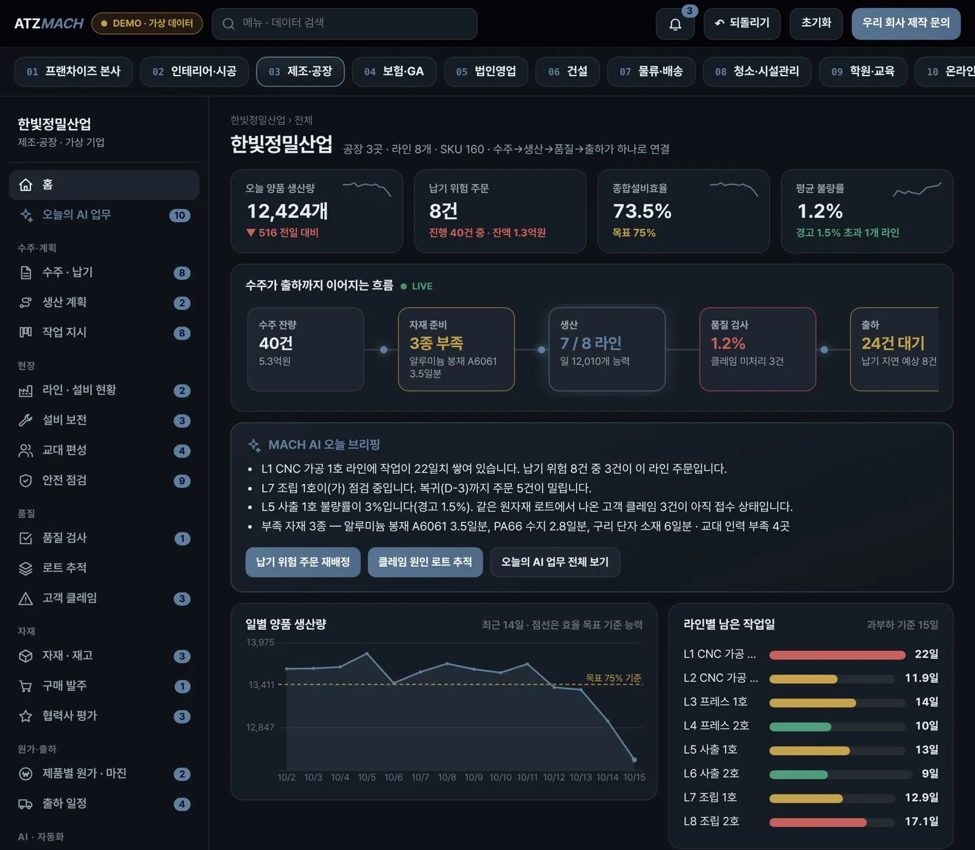This screenshot has width=975, height=850.
Task: Click the 협력사 평가 star icon
Action: (26, 716)
